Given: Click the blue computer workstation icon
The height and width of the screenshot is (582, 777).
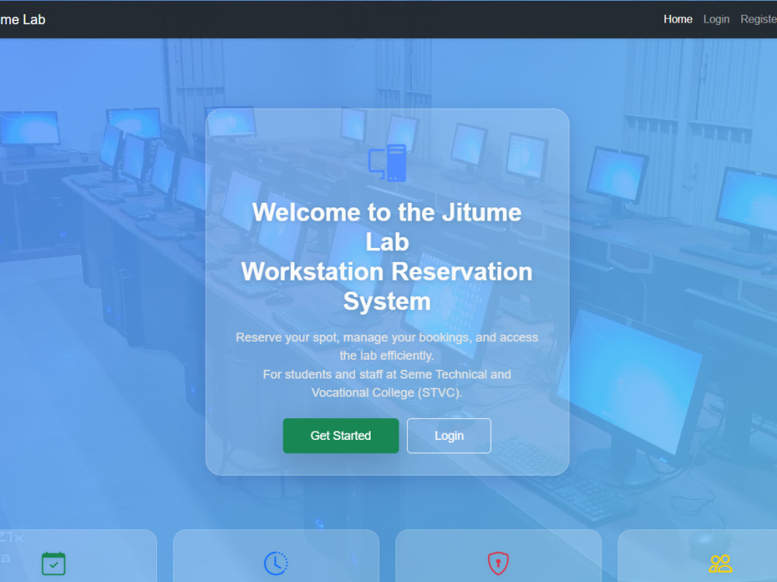Looking at the screenshot, I should (387, 162).
